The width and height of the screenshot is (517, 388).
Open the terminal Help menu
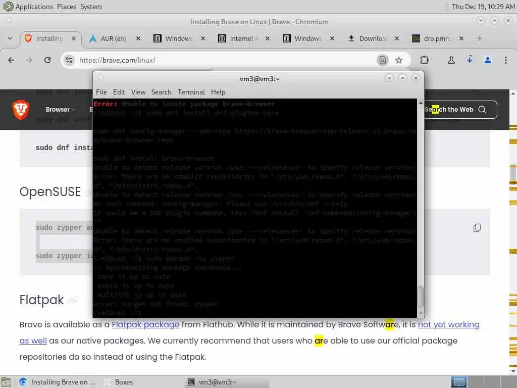tap(218, 92)
